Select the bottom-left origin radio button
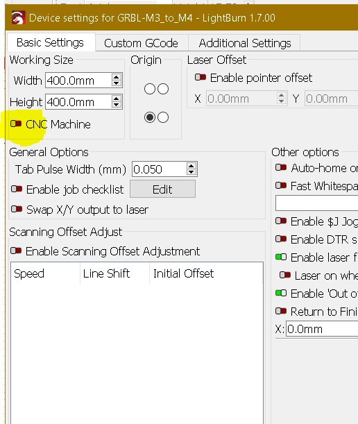 click(x=150, y=117)
